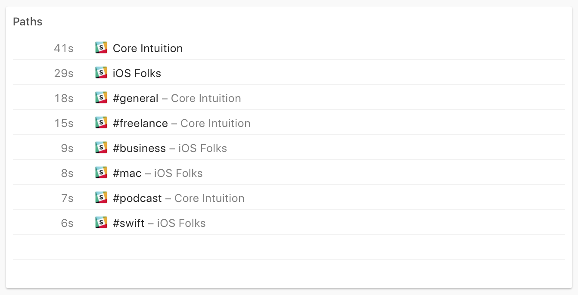Click the Slack icon next to #podcast
The image size is (578, 295).
(101, 198)
